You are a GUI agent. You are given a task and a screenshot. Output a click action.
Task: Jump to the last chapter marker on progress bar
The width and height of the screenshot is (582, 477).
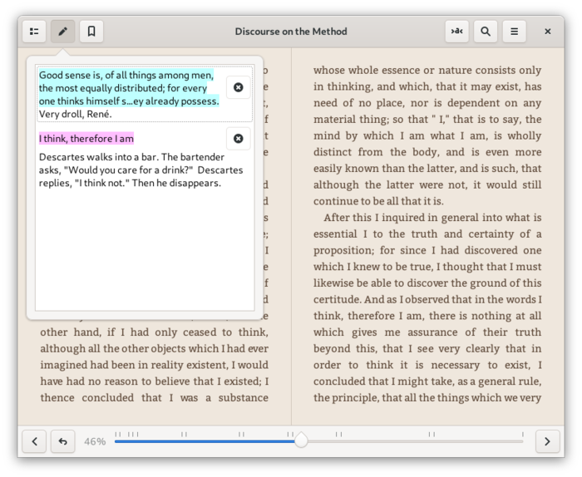tap(523, 435)
